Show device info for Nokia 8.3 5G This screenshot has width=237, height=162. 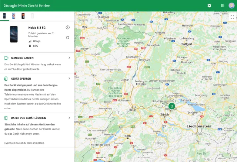pos(67,27)
